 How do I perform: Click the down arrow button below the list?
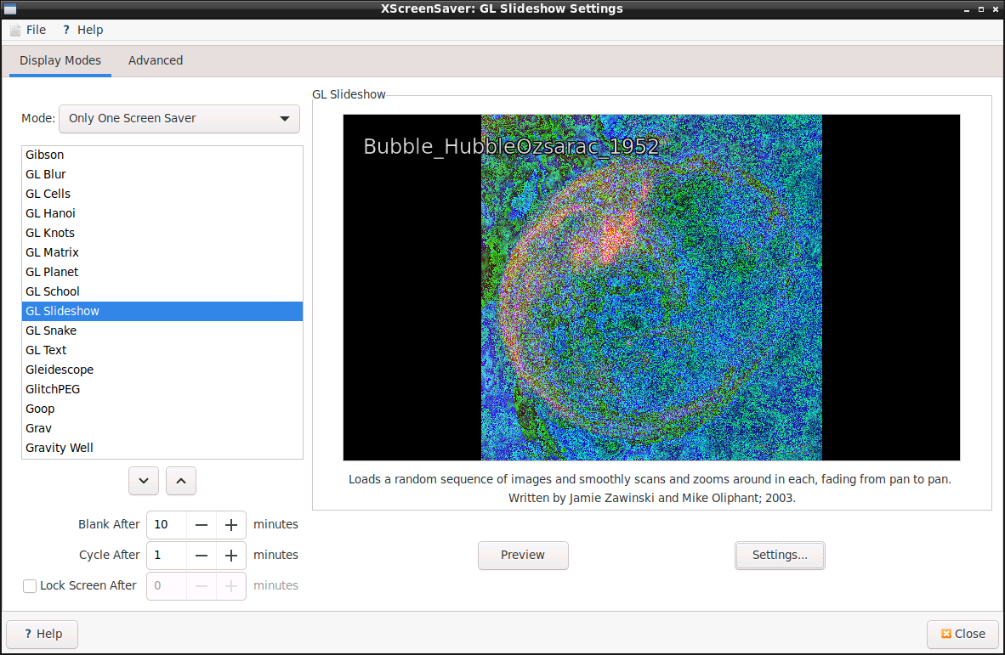pyautogui.click(x=143, y=481)
